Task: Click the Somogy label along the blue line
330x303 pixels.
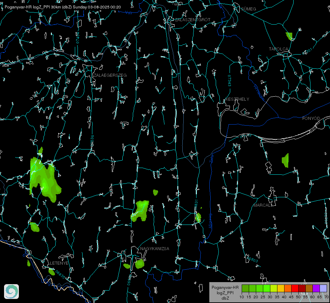Action: tap(210, 221)
